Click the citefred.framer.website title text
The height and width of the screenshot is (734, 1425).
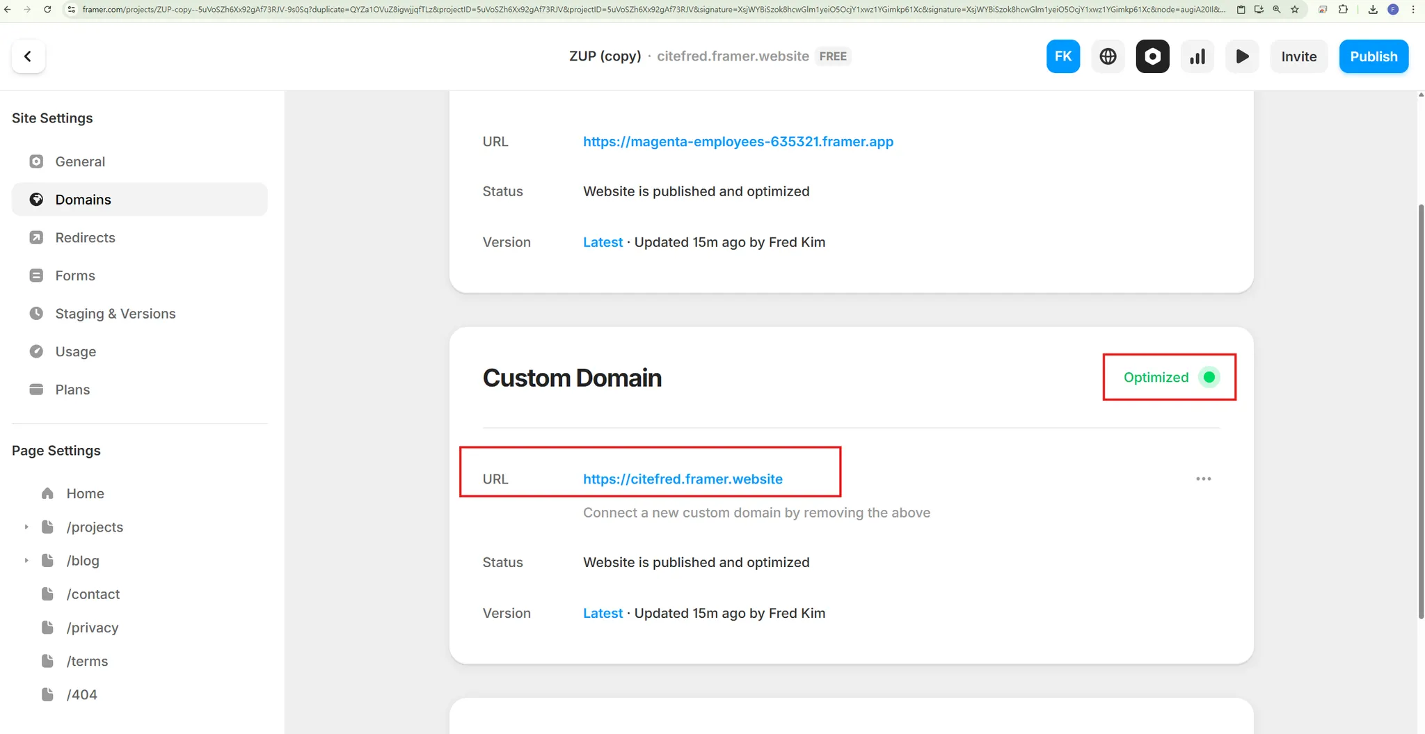click(733, 56)
